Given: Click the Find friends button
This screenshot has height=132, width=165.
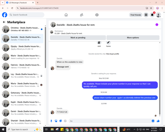Looking at the screenshot, I should [136, 15].
